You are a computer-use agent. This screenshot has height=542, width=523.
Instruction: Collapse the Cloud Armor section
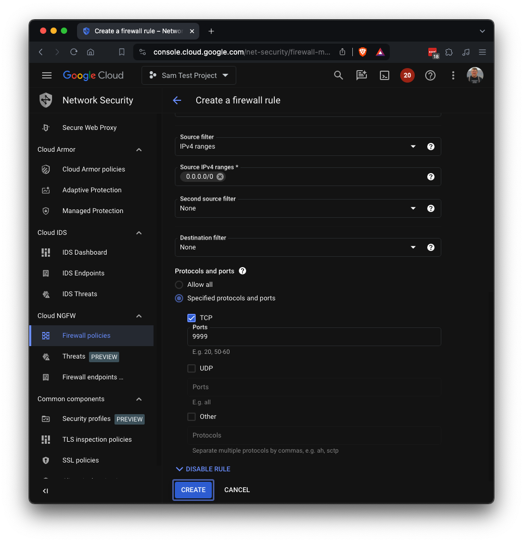pyautogui.click(x=139, y=150)
